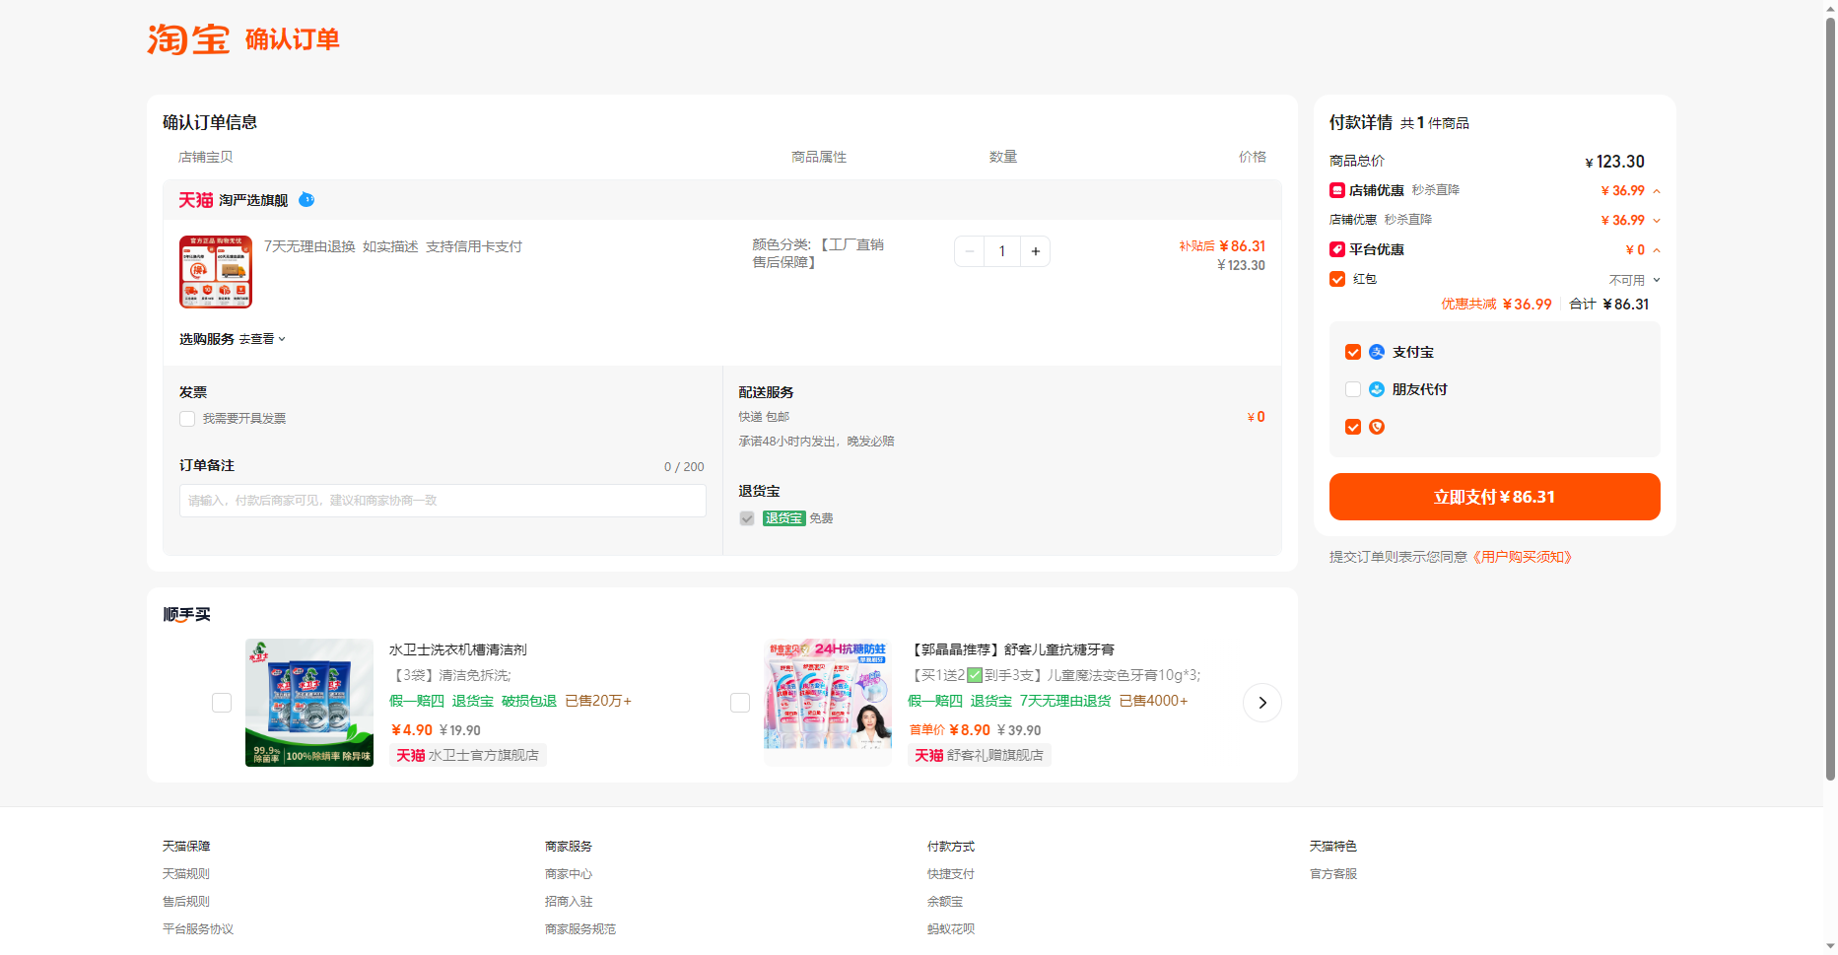Open the 红包 不可用 dropdown
The image size is (1838, 955).
tap(1635, 280)
